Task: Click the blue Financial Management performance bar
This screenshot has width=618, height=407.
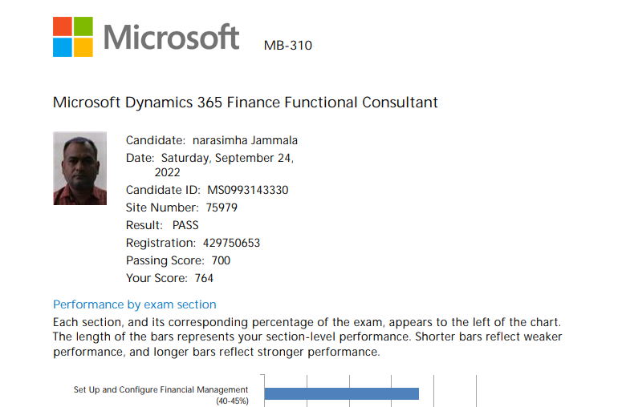Action: click(x=342, y=393)
